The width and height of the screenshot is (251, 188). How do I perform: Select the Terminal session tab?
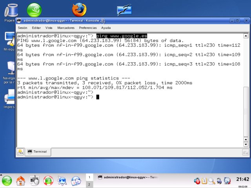[x=38, y=152]
